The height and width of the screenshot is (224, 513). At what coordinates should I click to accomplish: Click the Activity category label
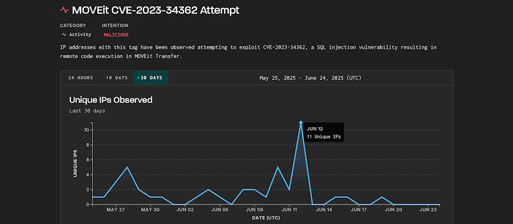click(80, 35)
